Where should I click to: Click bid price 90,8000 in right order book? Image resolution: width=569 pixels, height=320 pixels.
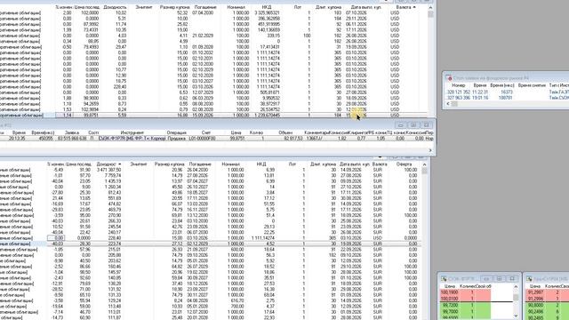[x=535, y=306]
